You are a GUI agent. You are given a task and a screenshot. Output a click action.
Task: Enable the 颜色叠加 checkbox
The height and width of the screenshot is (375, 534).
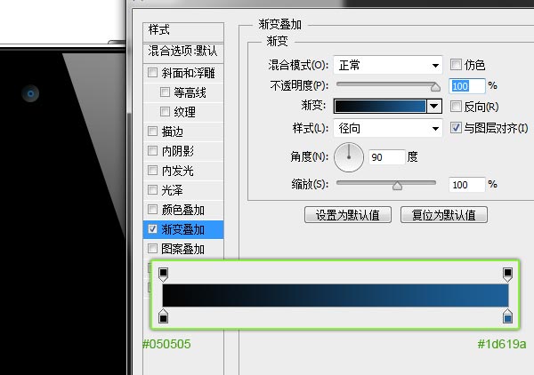pyautogui.click(x=152, y=209)
